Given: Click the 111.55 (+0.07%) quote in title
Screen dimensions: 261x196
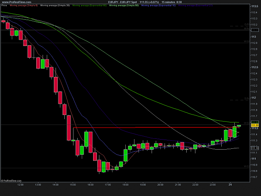Looking at the screenshot, I should [x=149, y=2].
